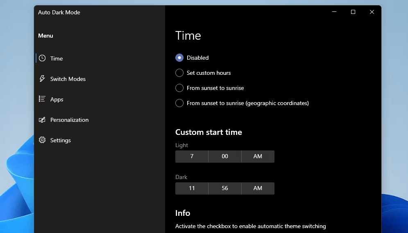The width and height of the screenshot is (408, 233).
Task: Open the Personalization page label
Action: [x=69, y=120]
